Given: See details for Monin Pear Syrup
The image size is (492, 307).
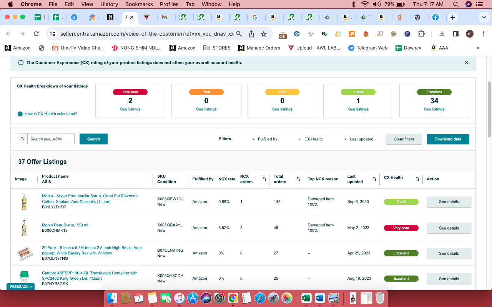Looking at the screenshot, I should pyautogui.click(x=449, y=228).
